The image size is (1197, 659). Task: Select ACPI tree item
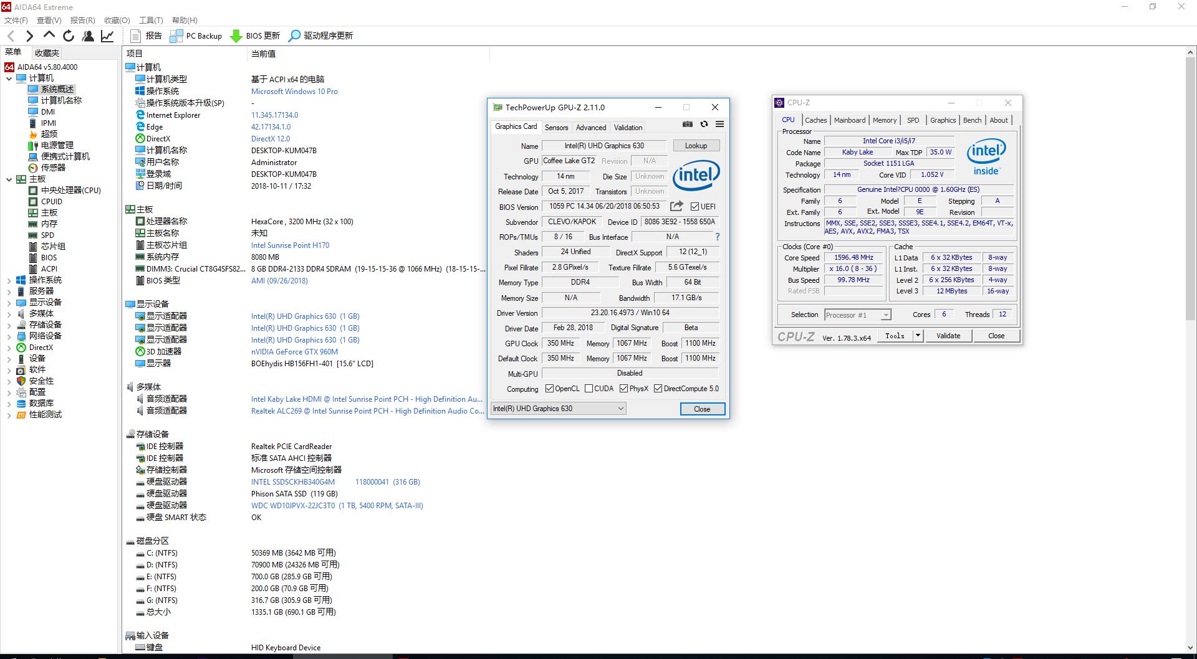42,268
